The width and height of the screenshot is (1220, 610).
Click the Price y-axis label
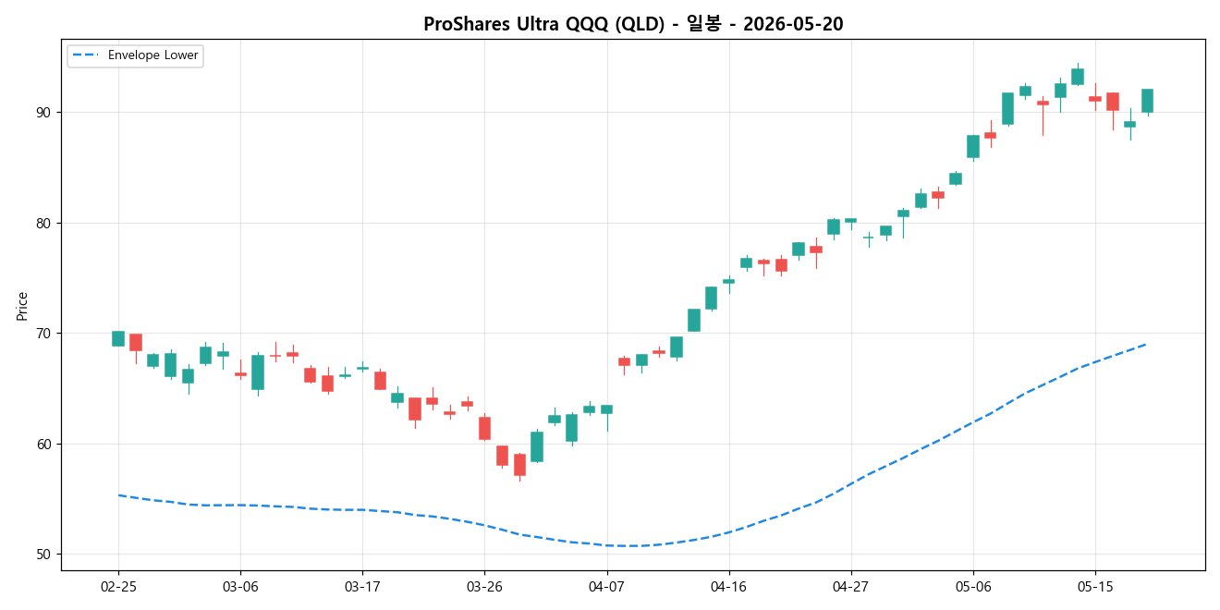(22, 306)
